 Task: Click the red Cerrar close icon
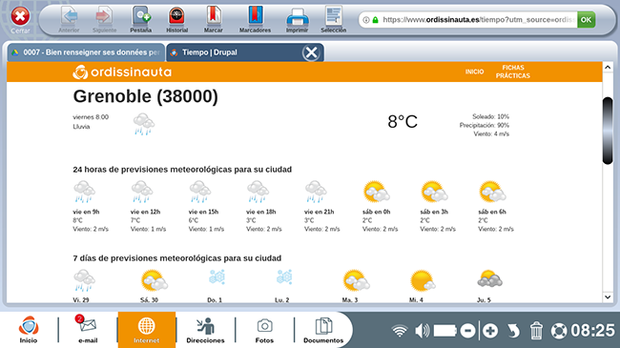[20, 17]
